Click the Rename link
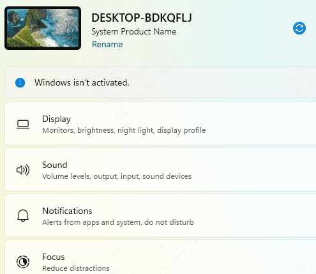This screenshot has width=316, height=274. pyautogui.click(x=107, y=44)
